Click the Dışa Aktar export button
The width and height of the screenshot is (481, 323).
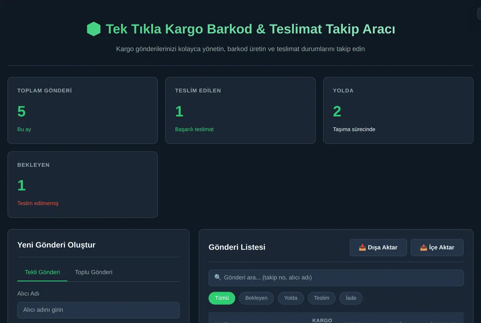378,247
